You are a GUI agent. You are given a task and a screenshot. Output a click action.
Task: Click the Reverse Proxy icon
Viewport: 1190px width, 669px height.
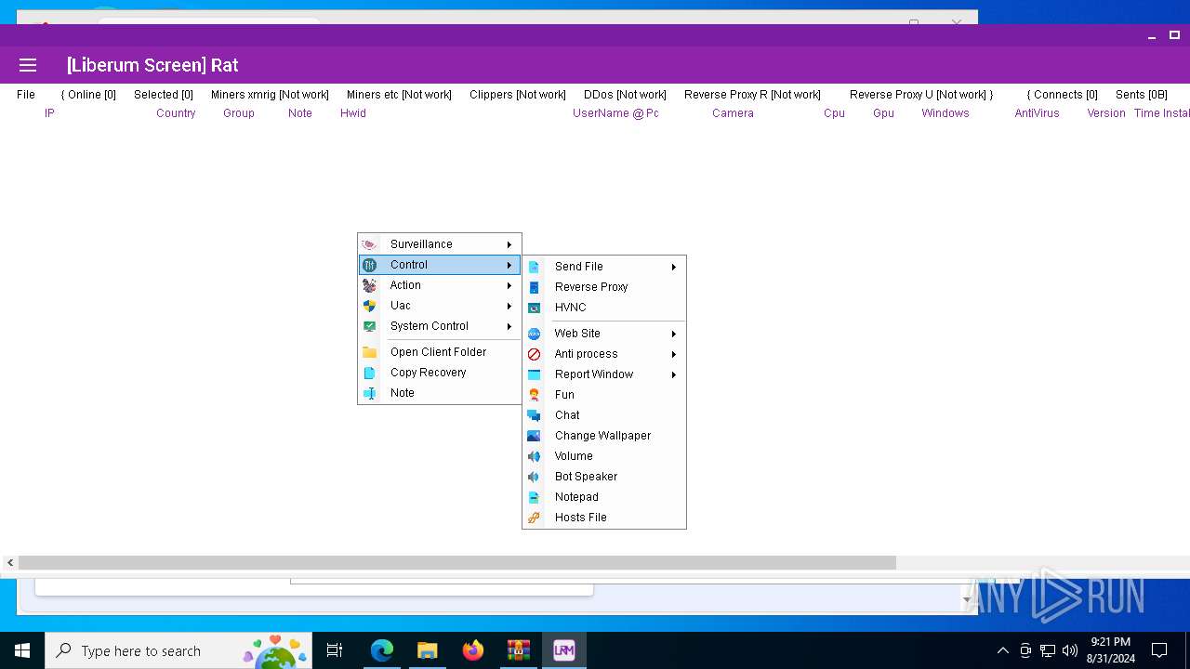534,287
